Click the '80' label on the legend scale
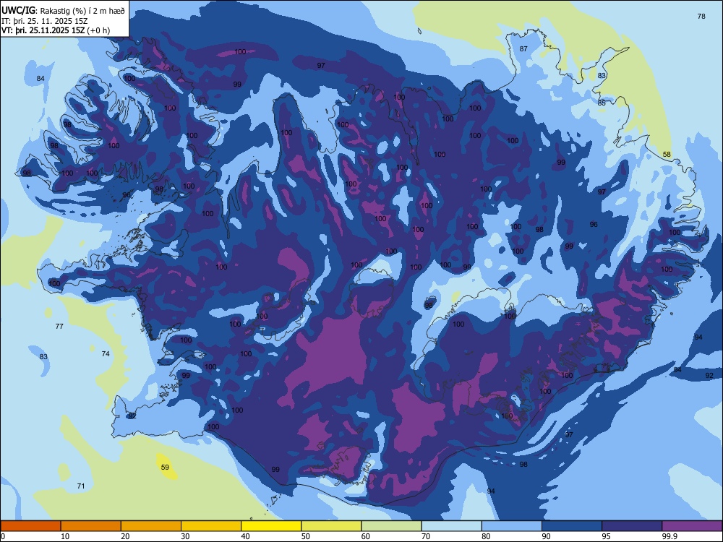This screenshot has width=723, height=542. point(486,536)
